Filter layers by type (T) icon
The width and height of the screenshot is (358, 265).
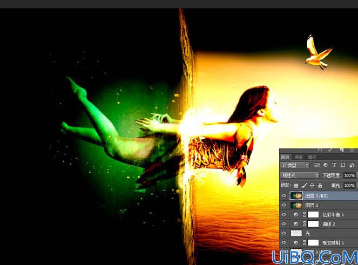click(334, 165)
